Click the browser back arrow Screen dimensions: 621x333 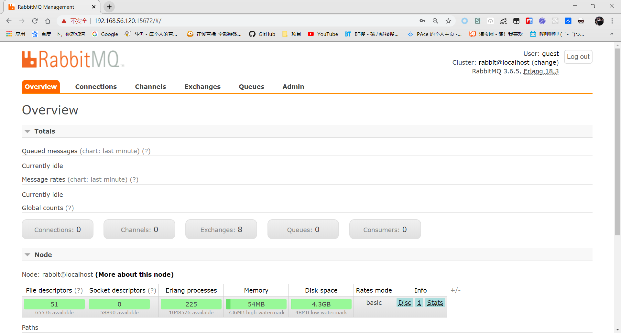(x=9, y=21)
